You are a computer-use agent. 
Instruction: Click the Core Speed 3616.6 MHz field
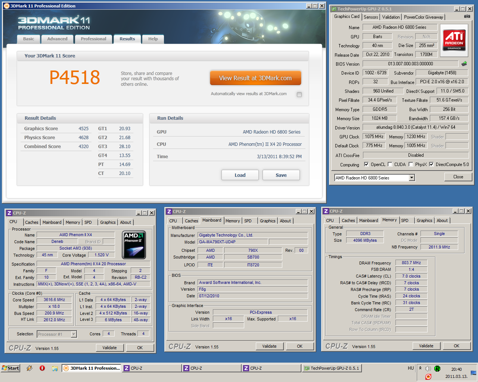point(55,300)
